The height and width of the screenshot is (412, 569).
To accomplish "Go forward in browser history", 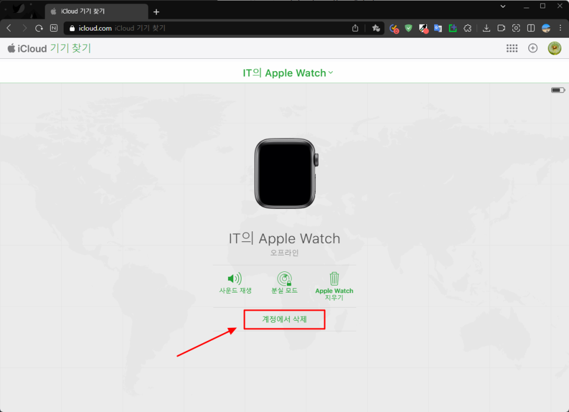I will pos(24,28).
